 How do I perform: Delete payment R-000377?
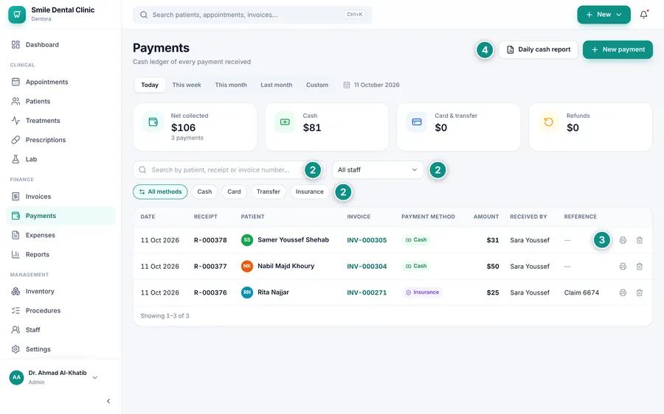coord(640,267)
